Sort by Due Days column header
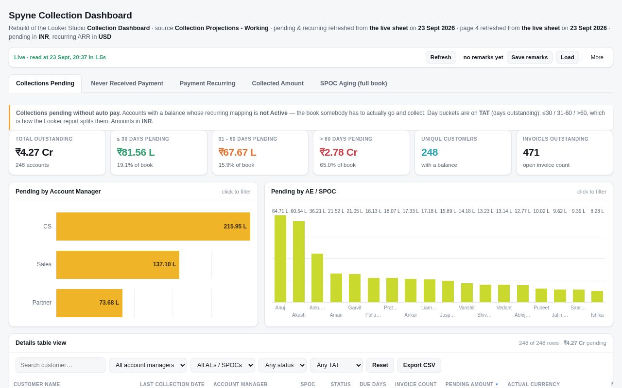Screen dimensions: 622x388 (373, 384)
